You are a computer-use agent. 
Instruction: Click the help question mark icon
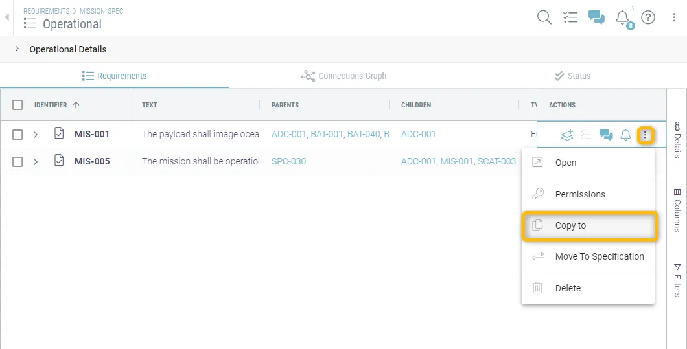coord(648,17)
